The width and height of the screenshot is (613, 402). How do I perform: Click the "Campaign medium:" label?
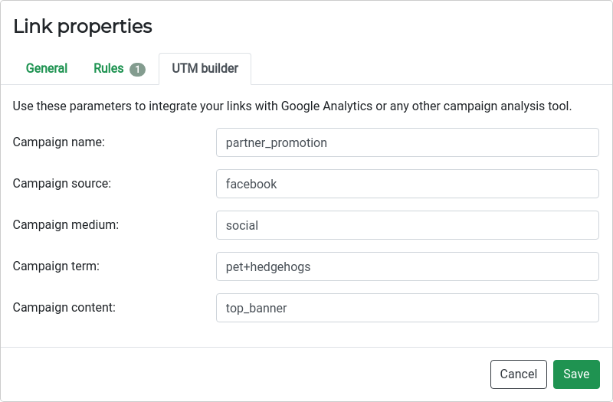tap(66, 225)
